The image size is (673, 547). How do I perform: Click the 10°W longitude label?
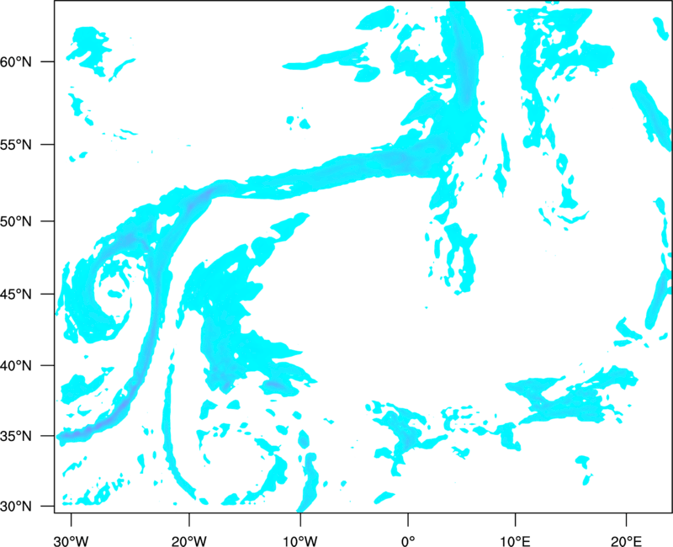[299, 541]
